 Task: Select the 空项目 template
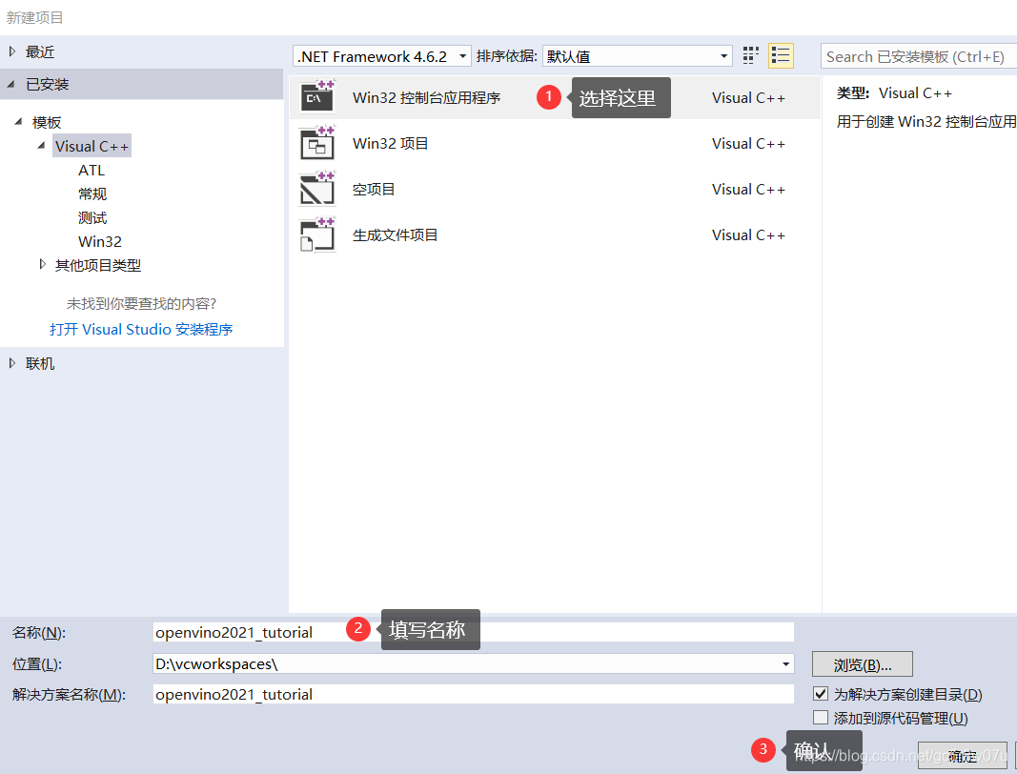tap(374, 189)
